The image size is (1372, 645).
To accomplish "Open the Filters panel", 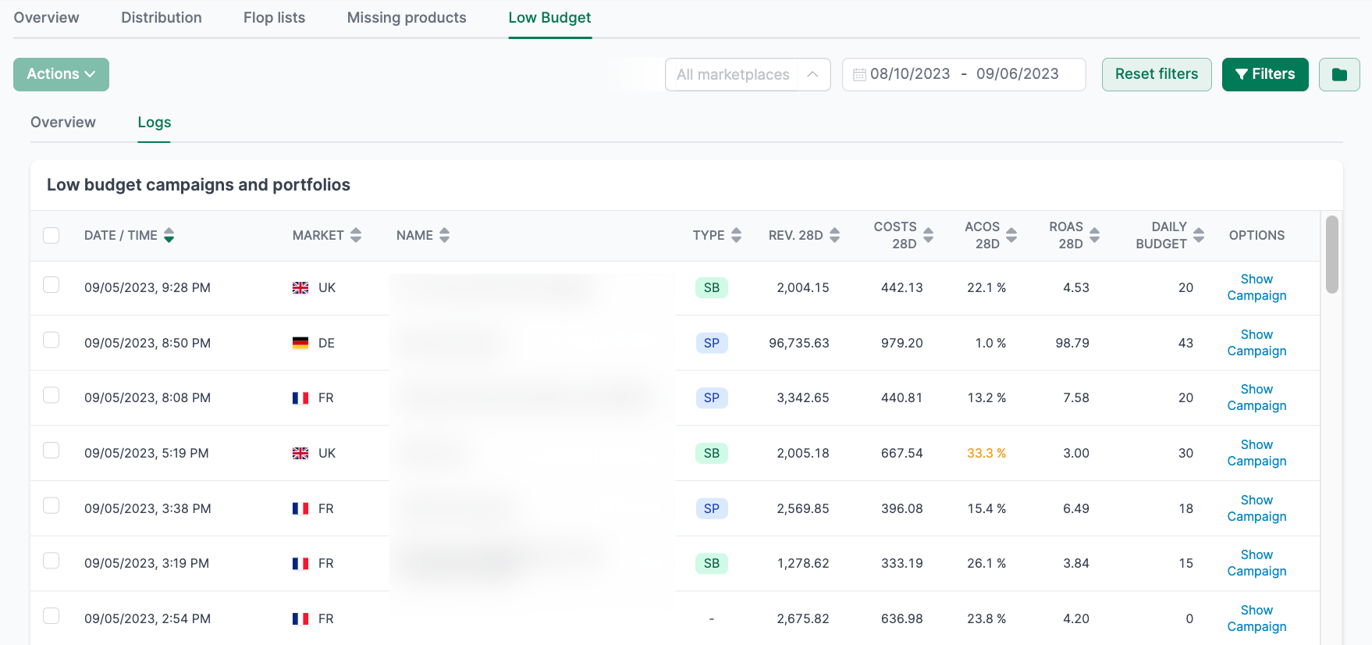I will [1265, 74].
